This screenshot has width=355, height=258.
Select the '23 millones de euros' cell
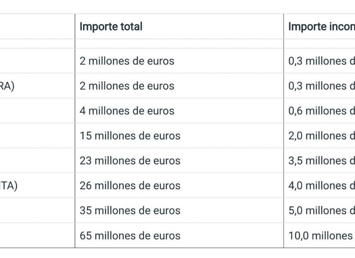tap(130, 161)
